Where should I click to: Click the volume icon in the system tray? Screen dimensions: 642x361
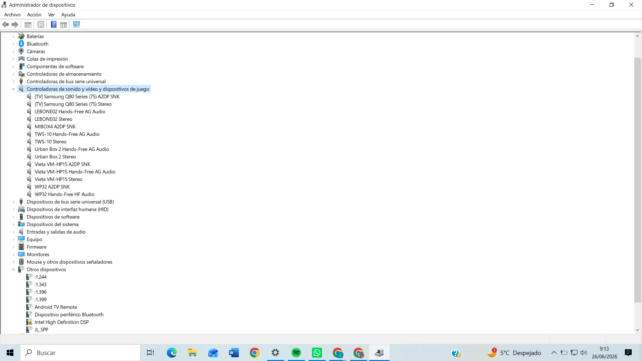584,353
